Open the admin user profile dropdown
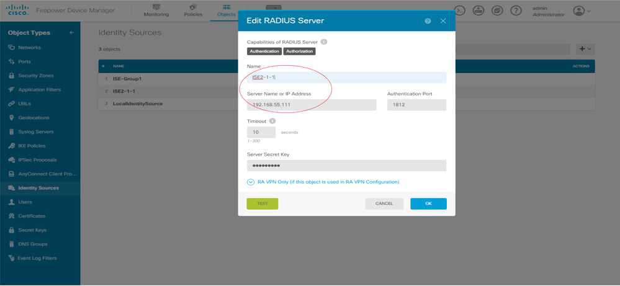Screen dimensions: 620x286 (582, 11)
